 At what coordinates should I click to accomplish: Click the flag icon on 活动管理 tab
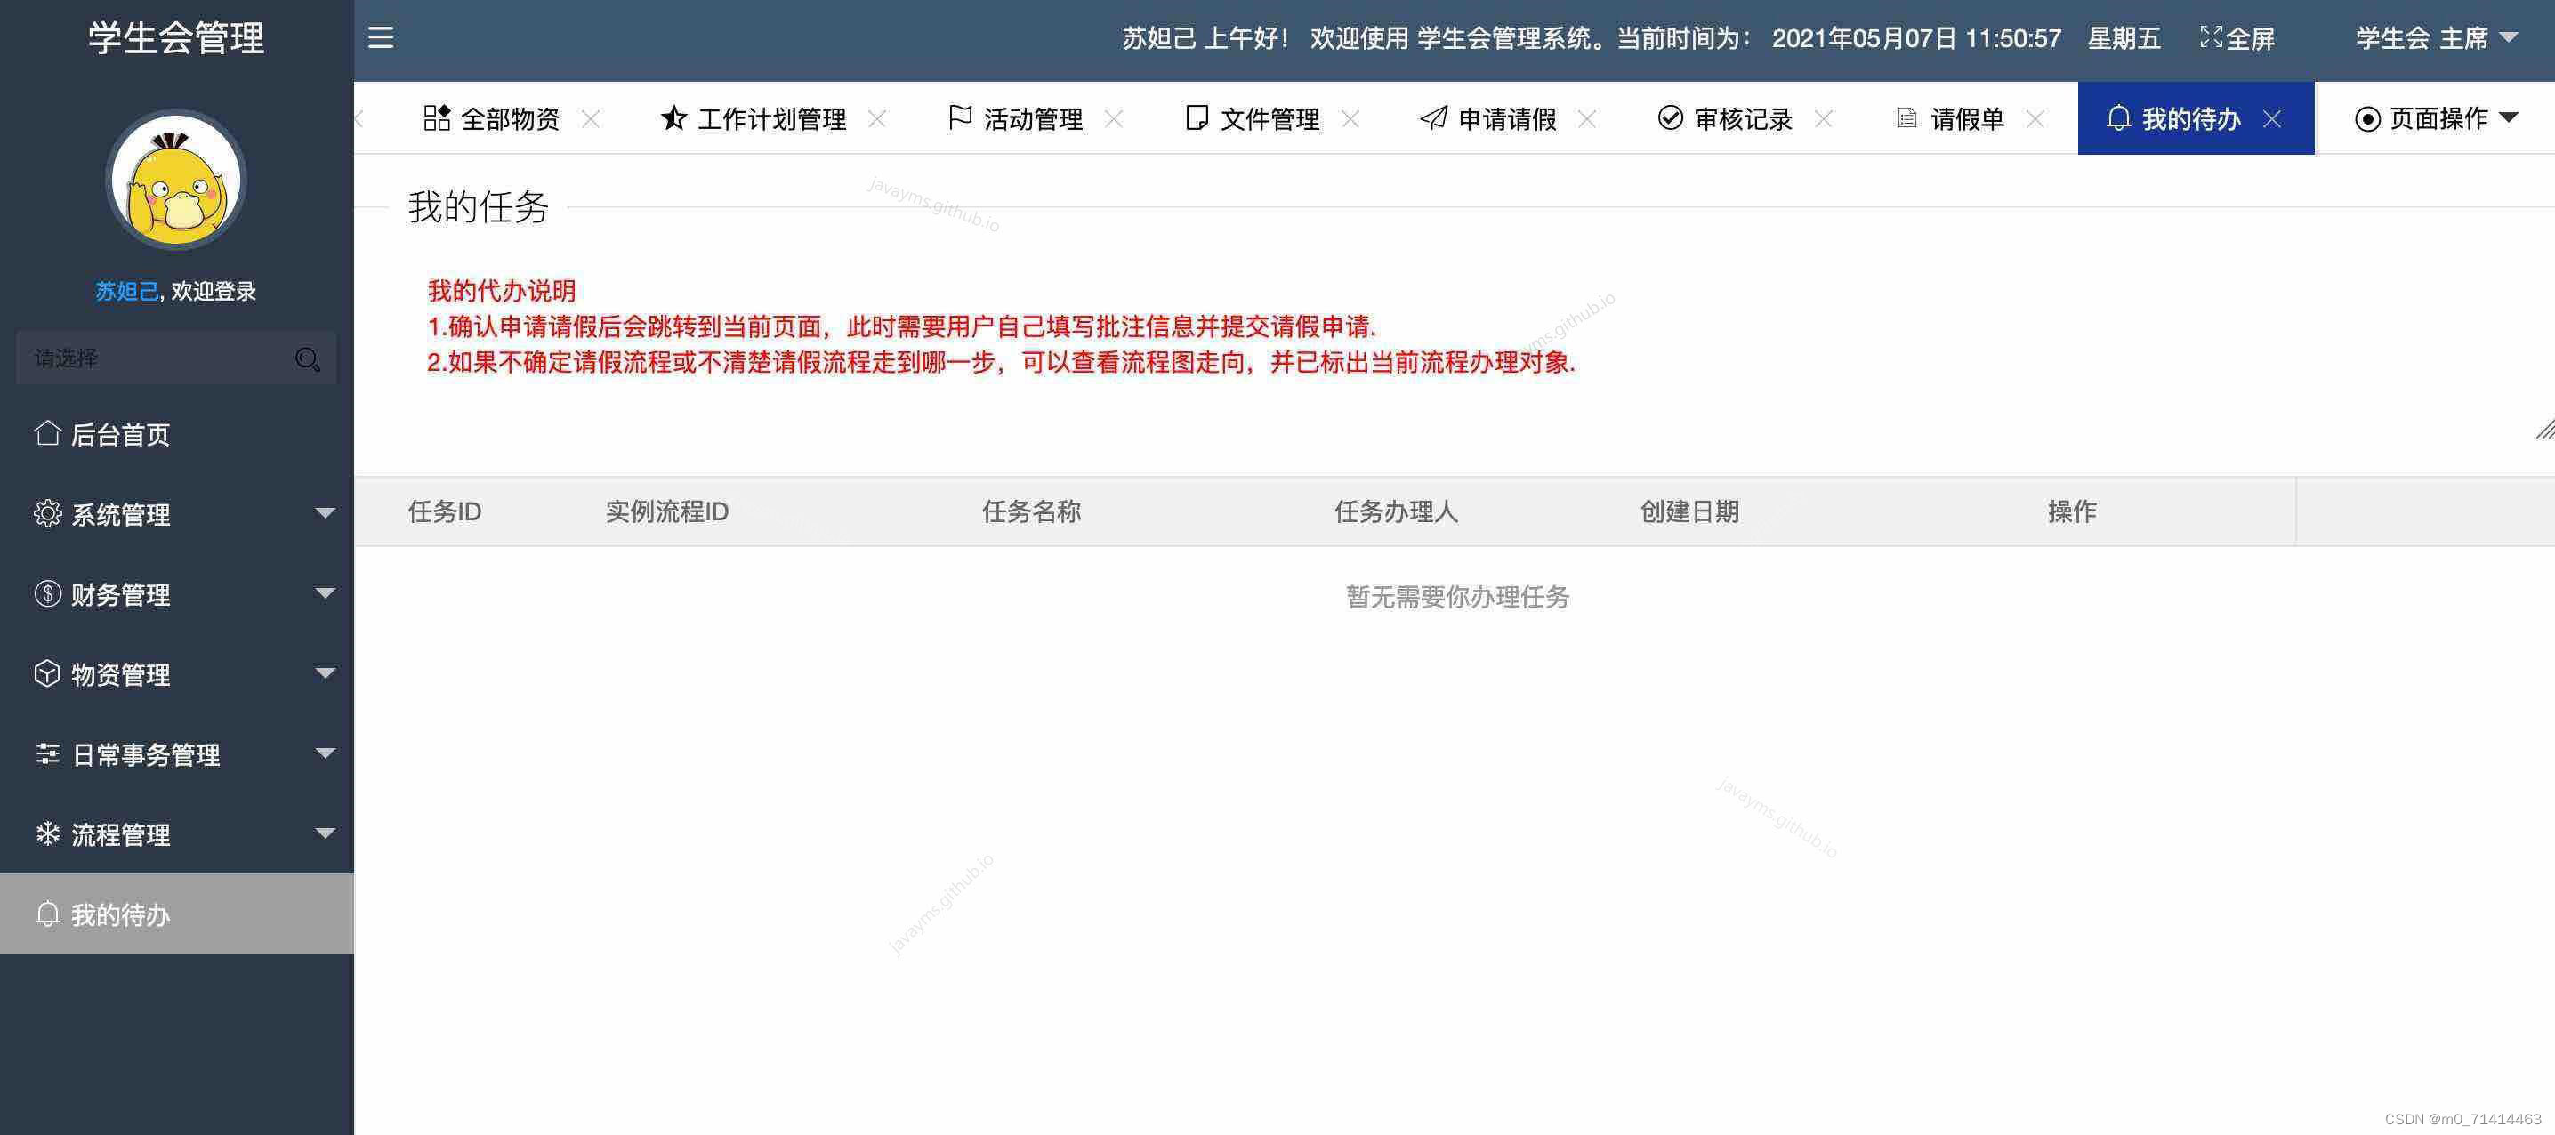click(x=958, y=117)
